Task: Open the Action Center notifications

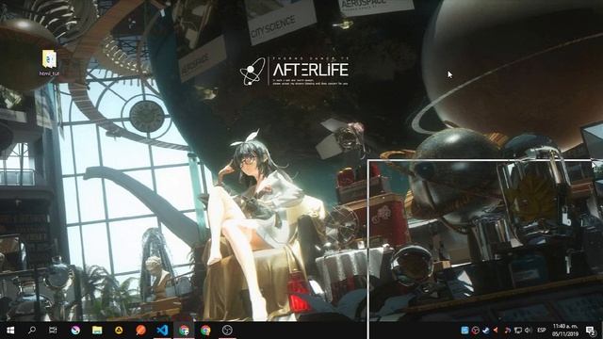Action: [591, 331]
